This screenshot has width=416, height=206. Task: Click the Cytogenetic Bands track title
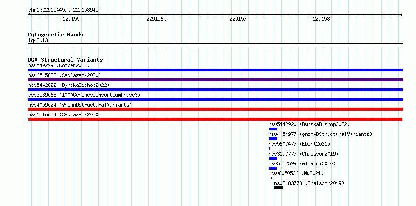(x=56, y=35)
